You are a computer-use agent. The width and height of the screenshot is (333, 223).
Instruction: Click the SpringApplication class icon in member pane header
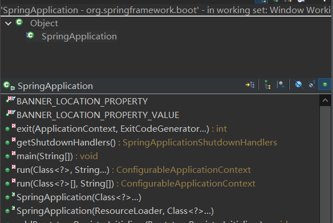point(9,86)
